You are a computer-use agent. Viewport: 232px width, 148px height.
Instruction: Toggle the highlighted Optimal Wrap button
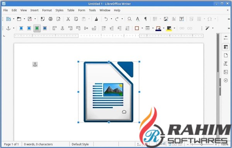click(x=37, y=28)
